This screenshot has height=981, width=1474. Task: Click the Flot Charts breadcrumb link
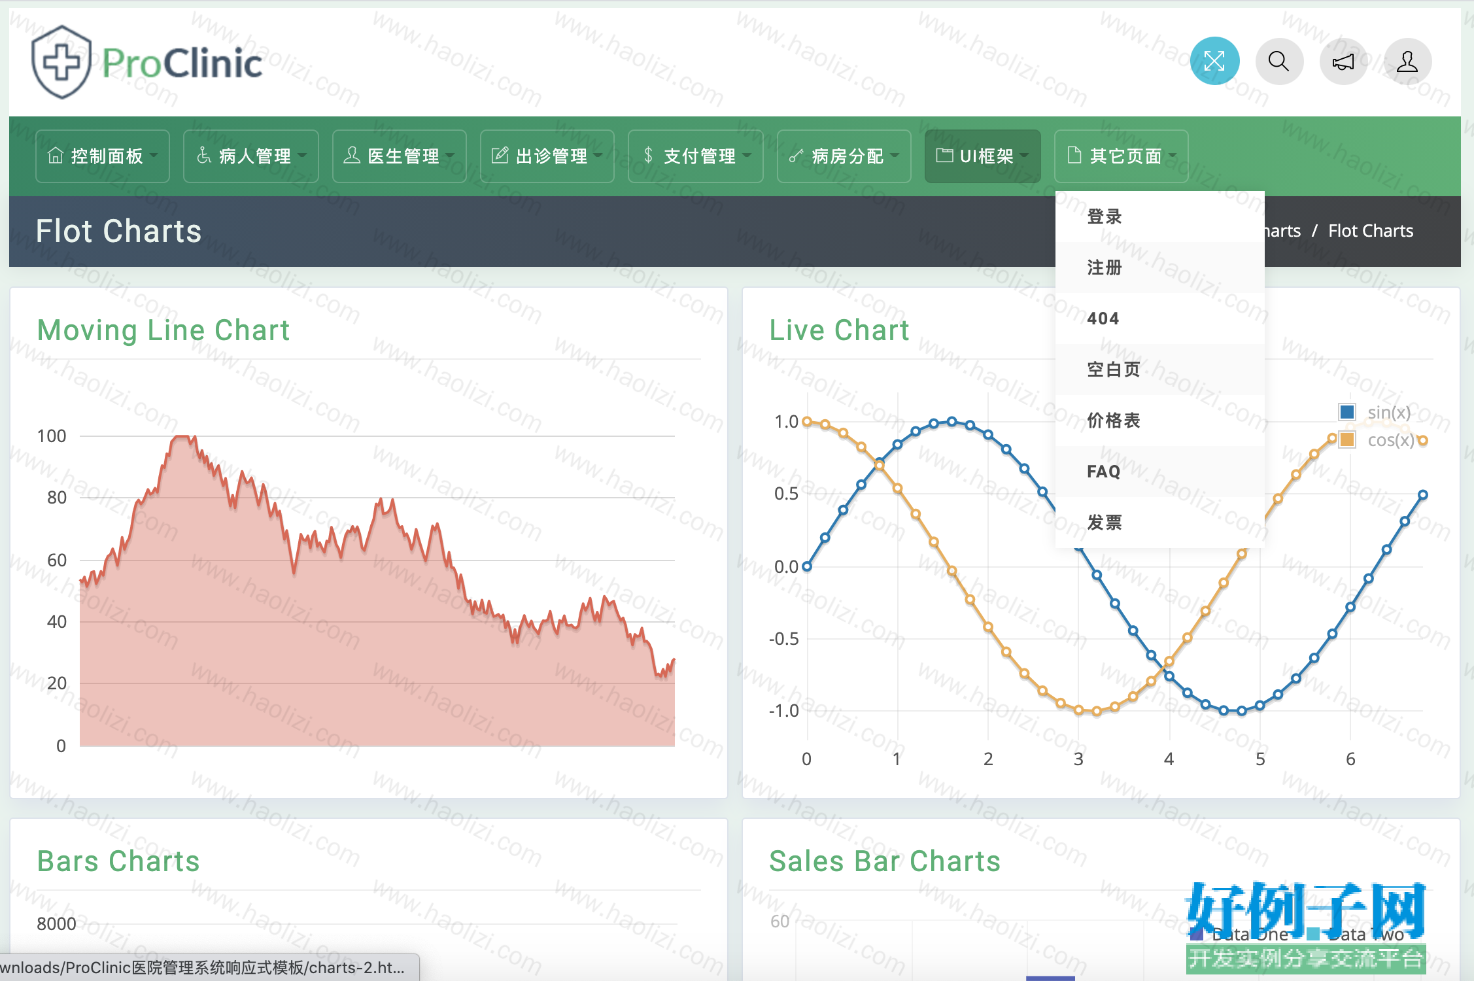[1371, 231]
